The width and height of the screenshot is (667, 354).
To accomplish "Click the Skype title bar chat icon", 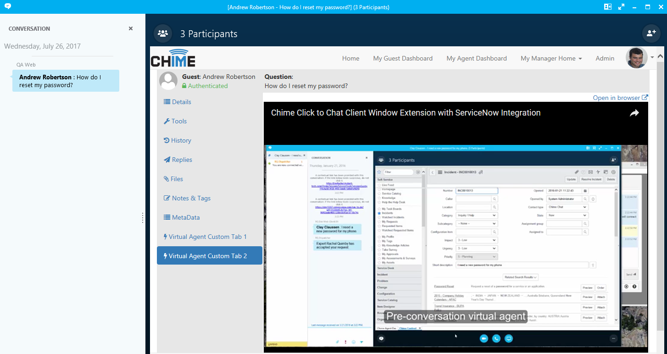I will click(x=7, y=7).
